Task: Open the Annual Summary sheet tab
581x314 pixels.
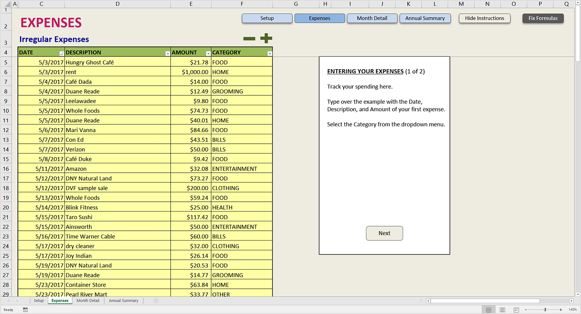Action: click(x=124, y=301)
